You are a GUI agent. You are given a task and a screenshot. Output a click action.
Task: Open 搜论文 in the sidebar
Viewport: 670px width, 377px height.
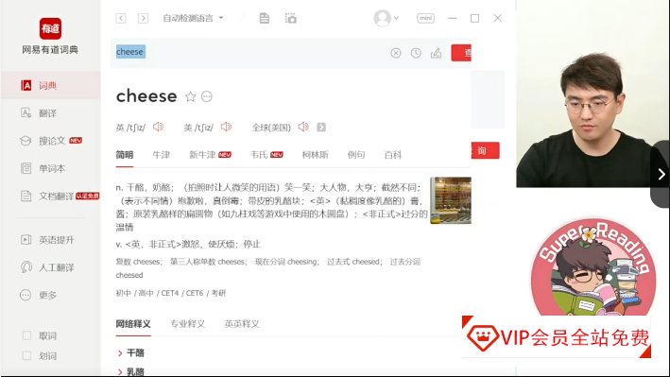tap(50, 141)
